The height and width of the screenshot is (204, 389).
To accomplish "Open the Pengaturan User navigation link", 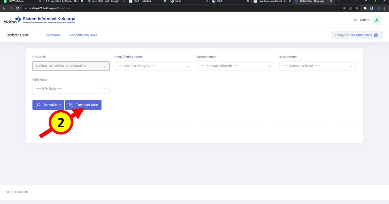I will (x=83, y=35).
